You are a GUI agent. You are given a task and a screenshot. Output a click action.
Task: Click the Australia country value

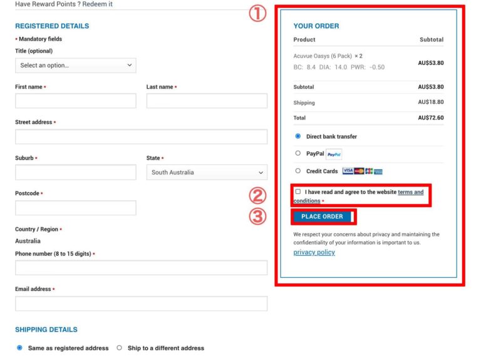click(x=28, y=241)
